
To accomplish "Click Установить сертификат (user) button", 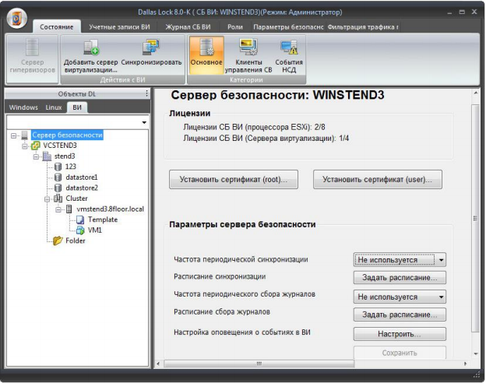I will point(377,179).
